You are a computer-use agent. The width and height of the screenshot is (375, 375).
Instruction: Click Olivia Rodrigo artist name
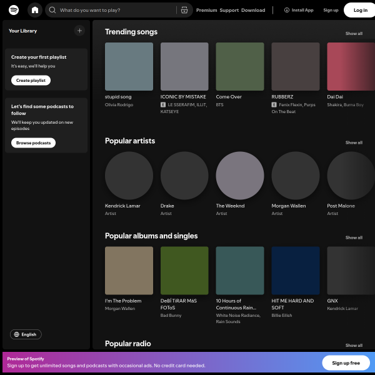tap(119, 105)
